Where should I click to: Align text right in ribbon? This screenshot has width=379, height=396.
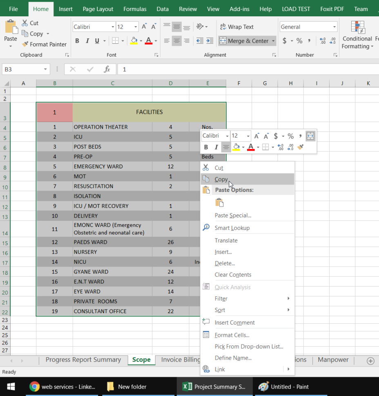pyautogui.click(x=187, y=41)
